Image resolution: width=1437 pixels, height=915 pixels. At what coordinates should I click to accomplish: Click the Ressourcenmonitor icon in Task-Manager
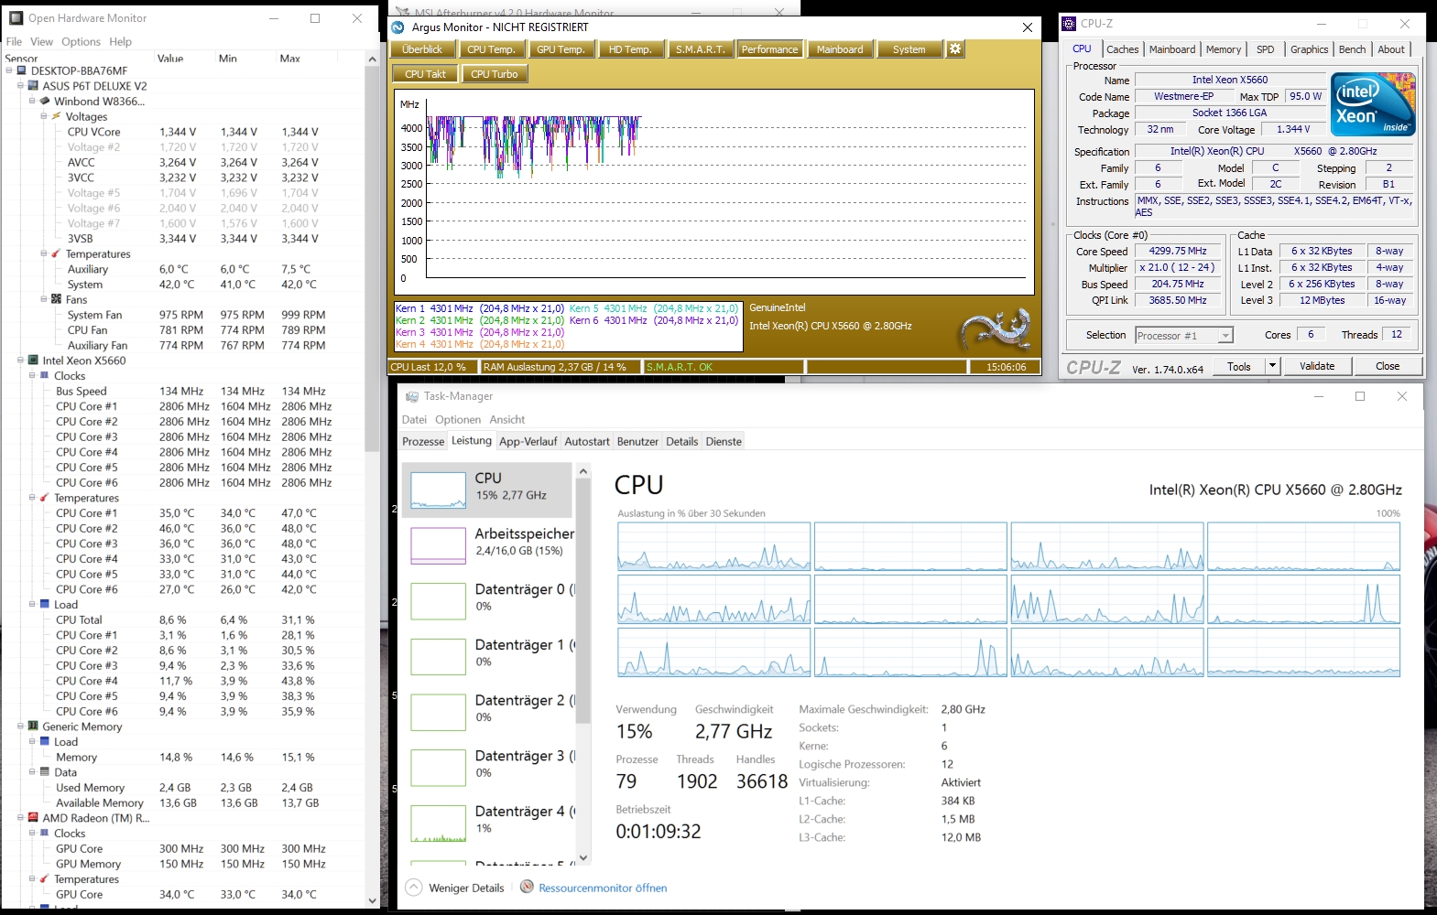[x=527, y=887]
